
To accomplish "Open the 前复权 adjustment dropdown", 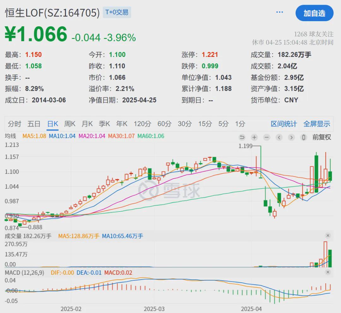I will pos(322,137).
